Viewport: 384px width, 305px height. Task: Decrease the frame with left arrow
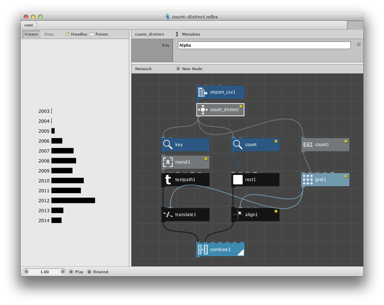tap(26, 272)
